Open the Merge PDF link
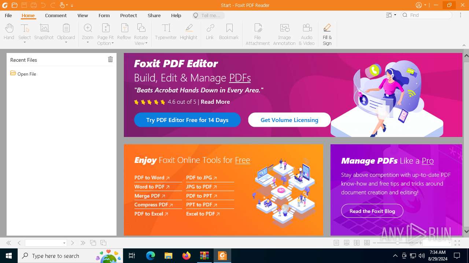 click(x=150, y=196)
